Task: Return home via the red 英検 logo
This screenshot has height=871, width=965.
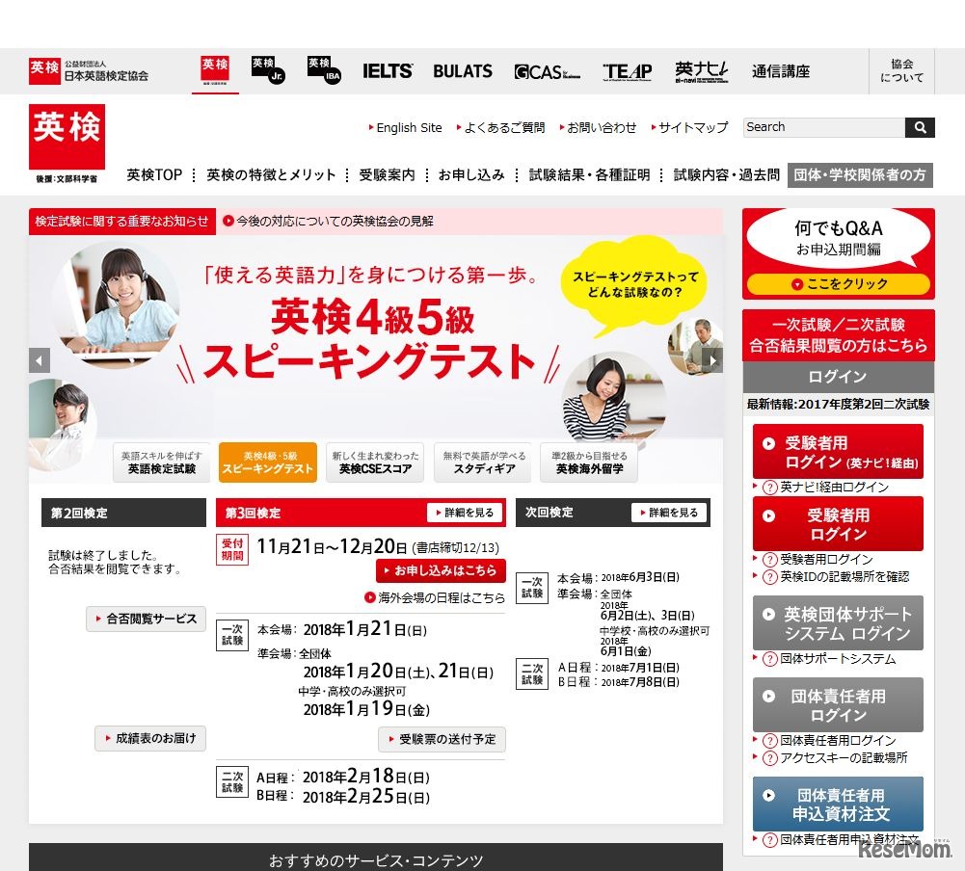Action: point(66,138)
